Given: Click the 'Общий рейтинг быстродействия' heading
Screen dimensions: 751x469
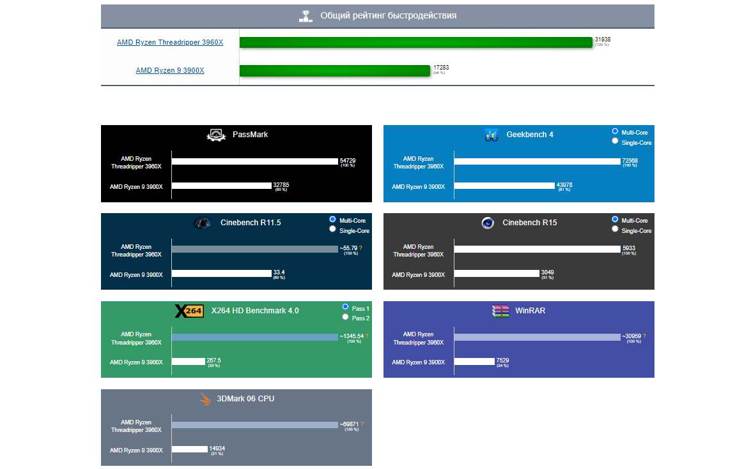Looking at the screenshot, I should point(389,16).
